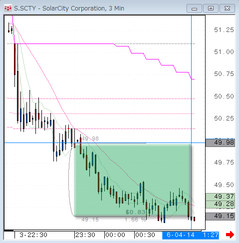Click the 50.25 price scale label
Viewport: 239px width, 243px height.
pos(224,118)
